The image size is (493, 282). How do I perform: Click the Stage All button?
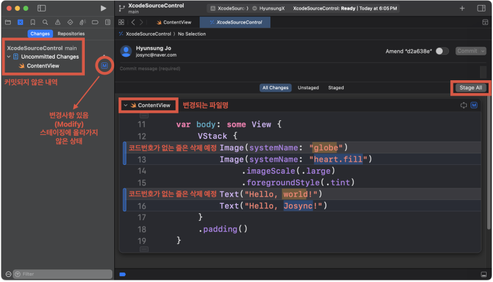pyautogui.click(x=471, y=88)
